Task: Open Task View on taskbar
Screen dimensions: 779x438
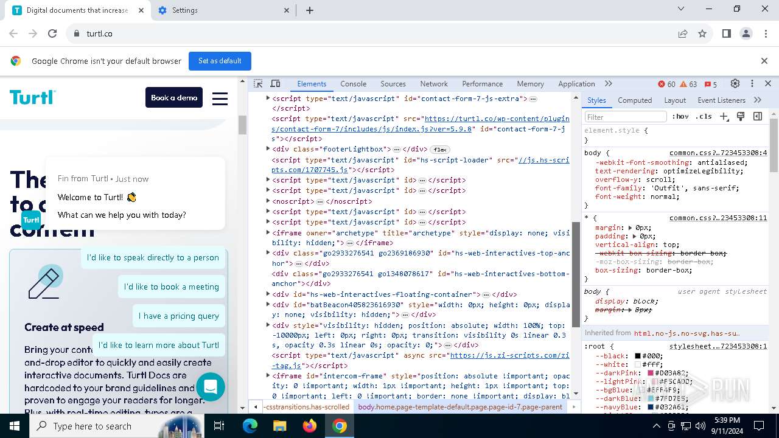Action: (219, 426)
